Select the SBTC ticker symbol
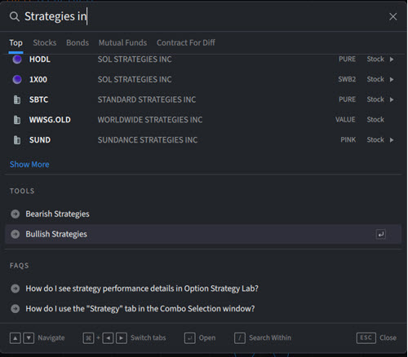Viewport: 408px width, 357px height. click(38, 99)
